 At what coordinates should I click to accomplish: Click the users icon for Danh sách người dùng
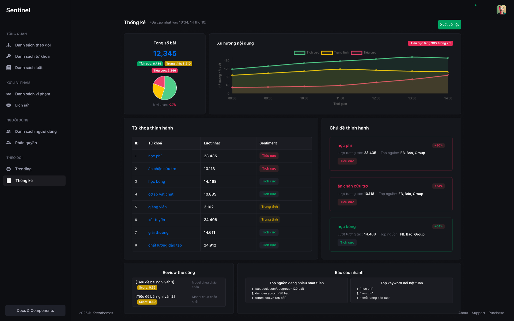[x=9, y=131]
